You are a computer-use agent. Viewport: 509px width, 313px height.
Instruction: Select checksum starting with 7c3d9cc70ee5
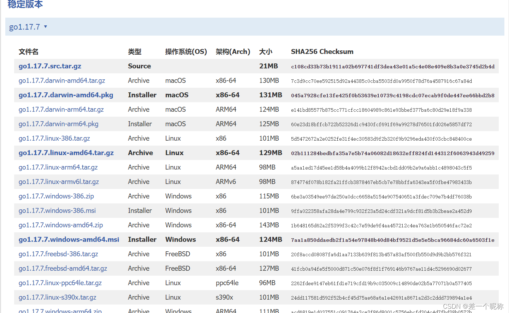coord(381,81)
